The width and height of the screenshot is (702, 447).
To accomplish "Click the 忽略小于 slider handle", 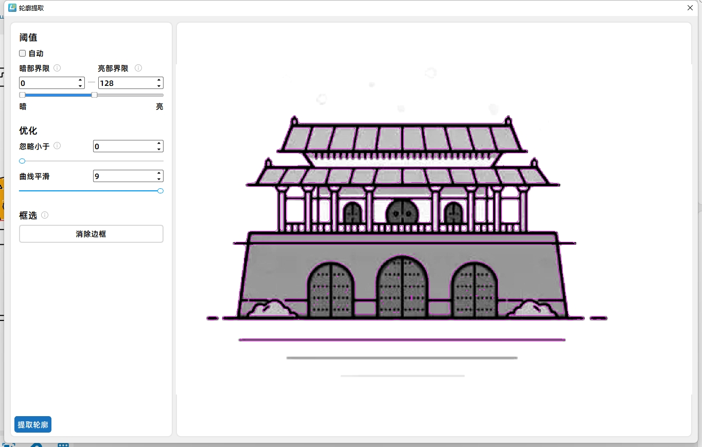I will (22, 160).
